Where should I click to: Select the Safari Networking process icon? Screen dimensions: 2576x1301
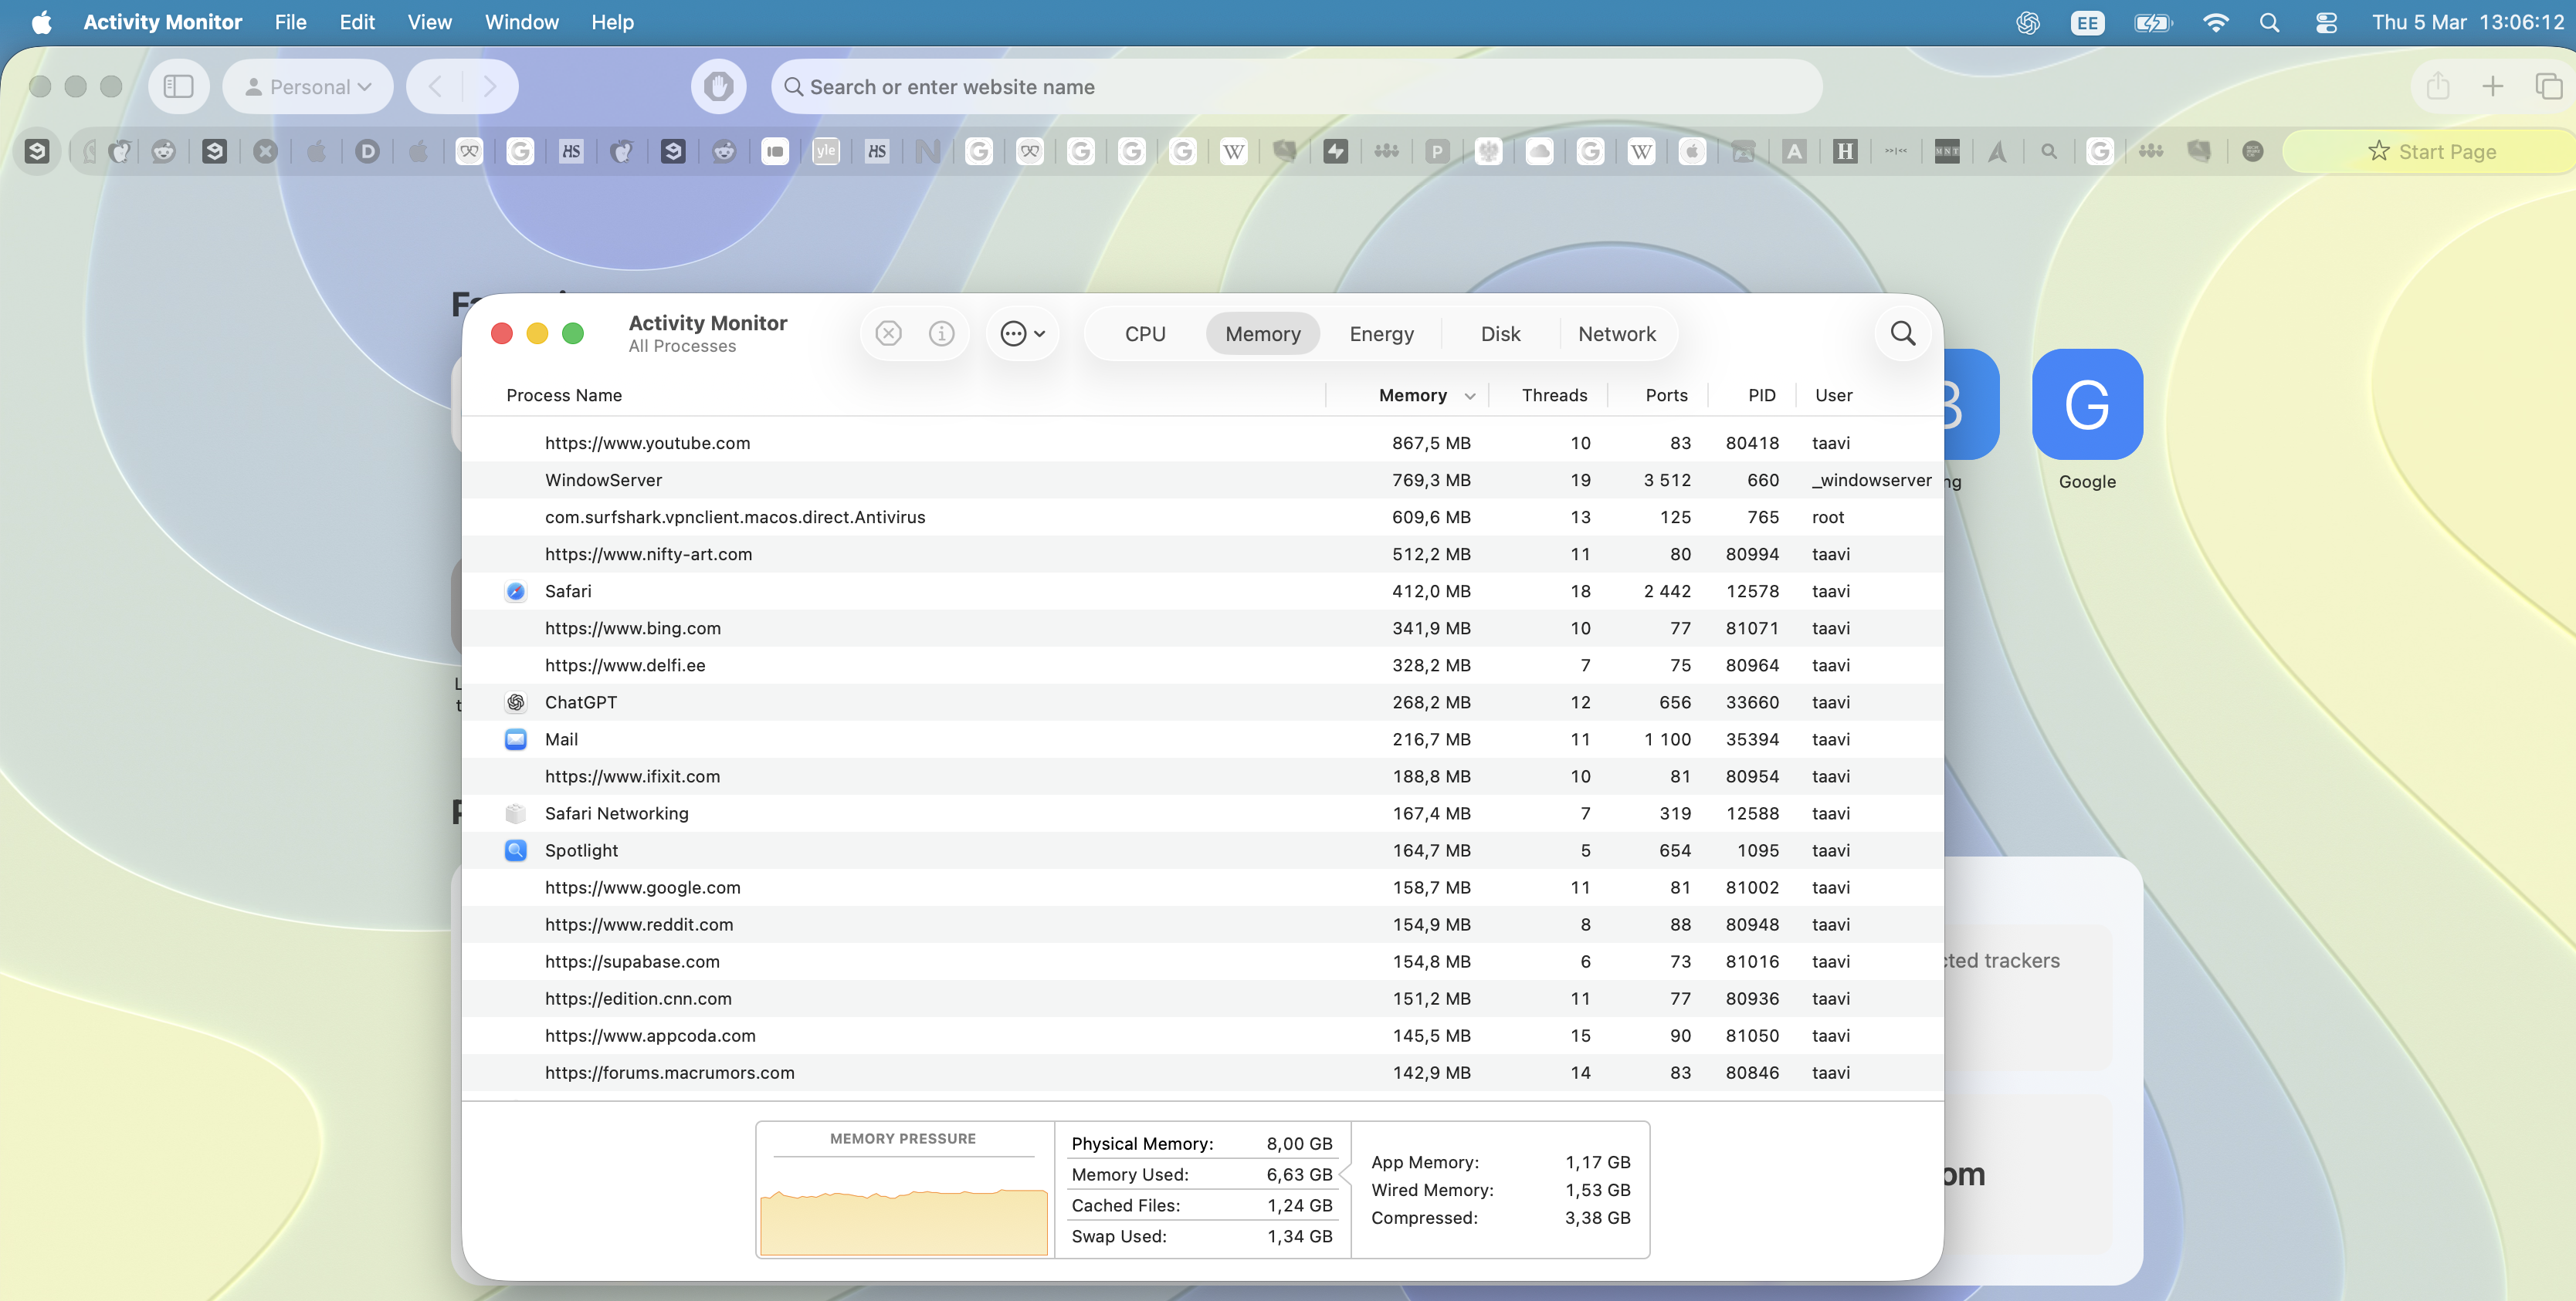(516, 813)
